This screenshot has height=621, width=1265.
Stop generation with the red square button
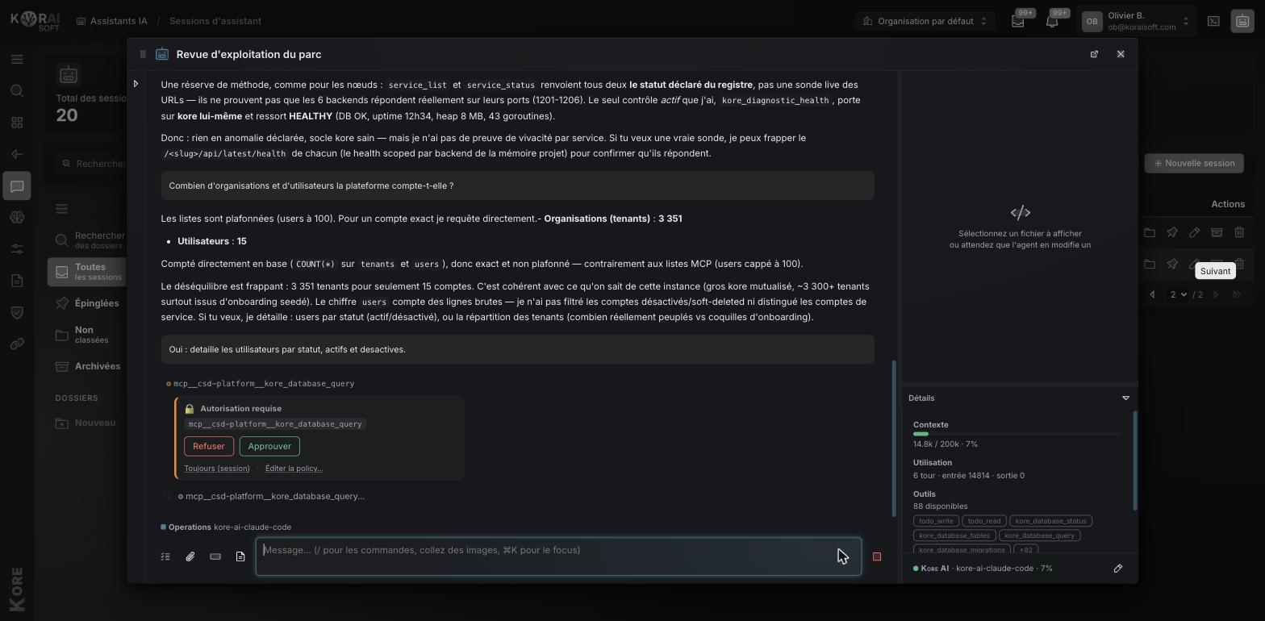[877, 556]
